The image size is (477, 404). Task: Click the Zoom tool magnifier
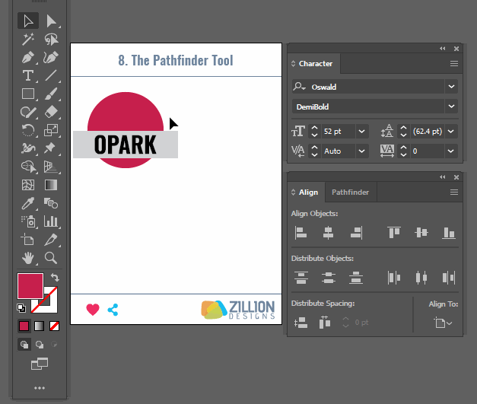(x=51, y=258)
